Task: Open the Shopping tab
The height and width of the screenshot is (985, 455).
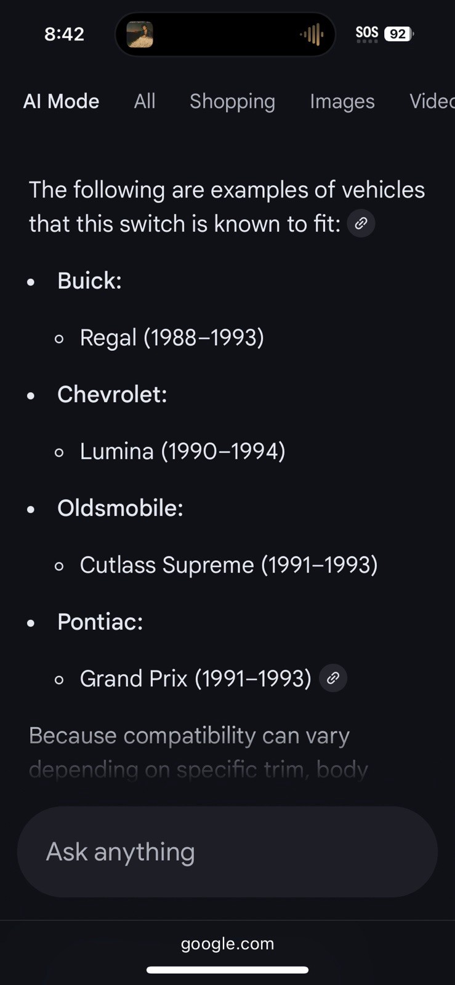Action: [x=232, y=101]
